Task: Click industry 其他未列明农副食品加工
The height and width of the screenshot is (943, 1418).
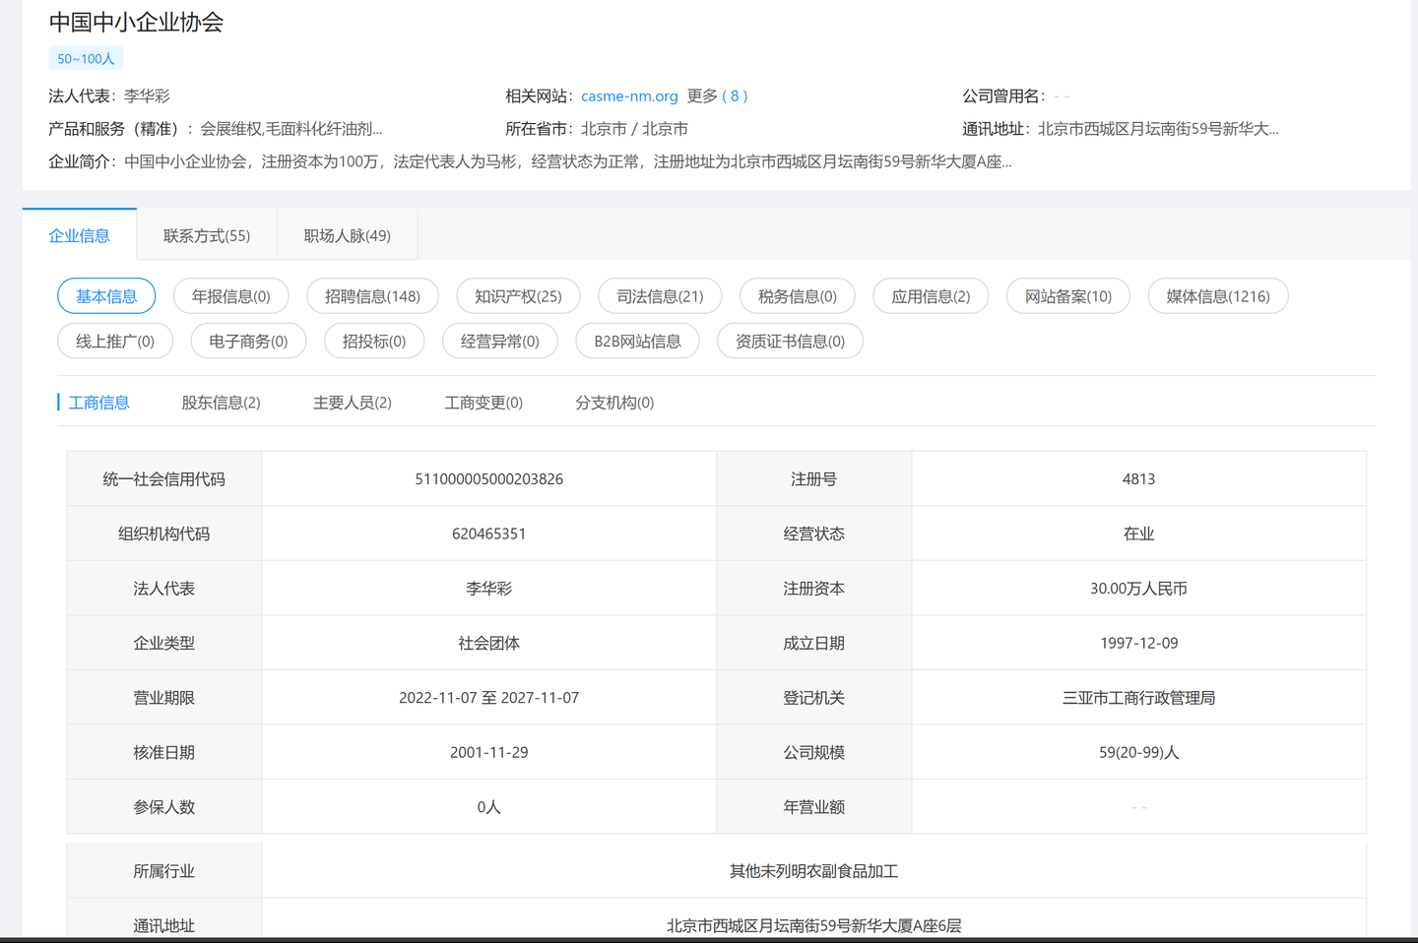Action: tap(814, 871)
